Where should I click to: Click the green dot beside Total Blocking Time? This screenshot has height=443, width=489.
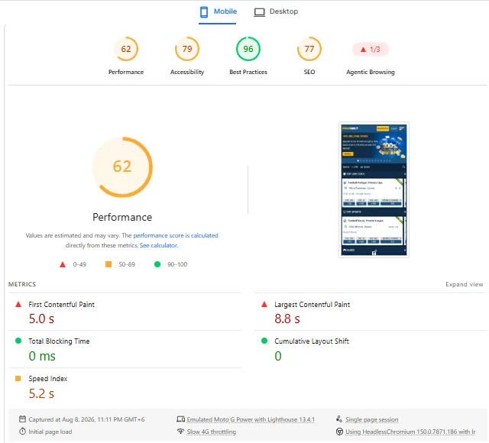tap(18, 341)
